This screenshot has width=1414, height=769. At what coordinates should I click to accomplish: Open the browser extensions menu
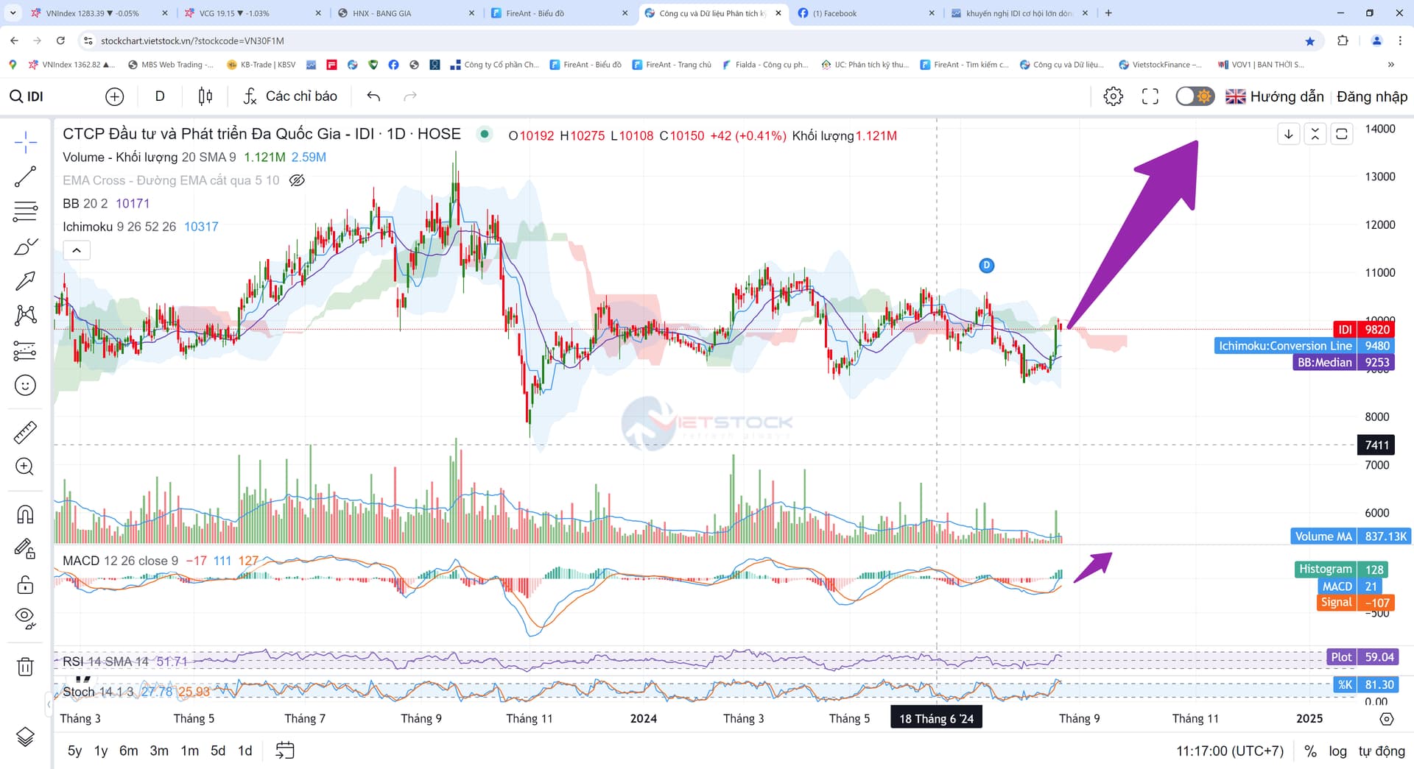pos(1343,40)
